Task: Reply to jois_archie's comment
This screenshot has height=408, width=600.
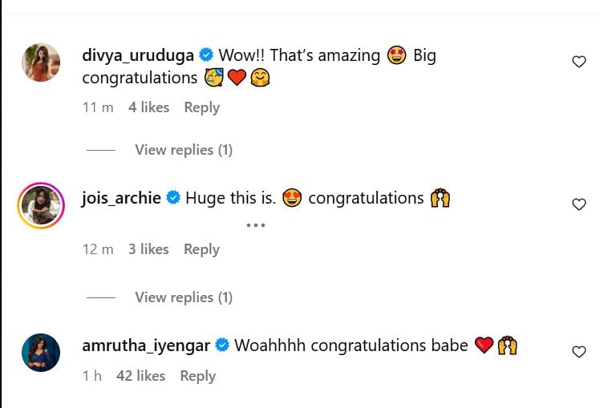Action: click(x=201, y=249)
